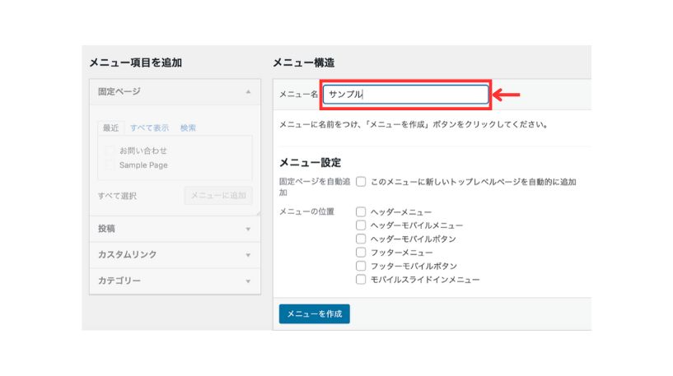Click the メニューに追加 button
This screenshot has width=673, height=376.
tap(218, 196)
